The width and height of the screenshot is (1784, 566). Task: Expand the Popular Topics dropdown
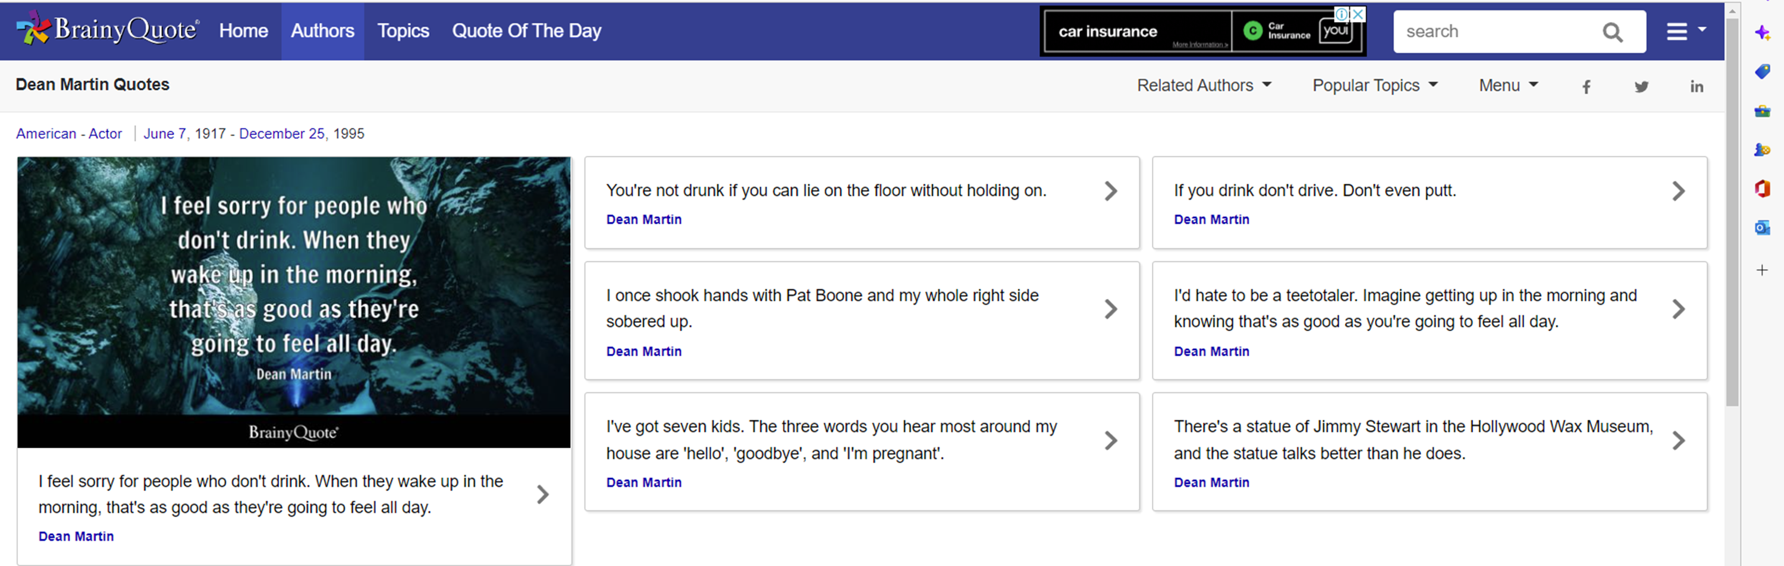(1375, 85)
